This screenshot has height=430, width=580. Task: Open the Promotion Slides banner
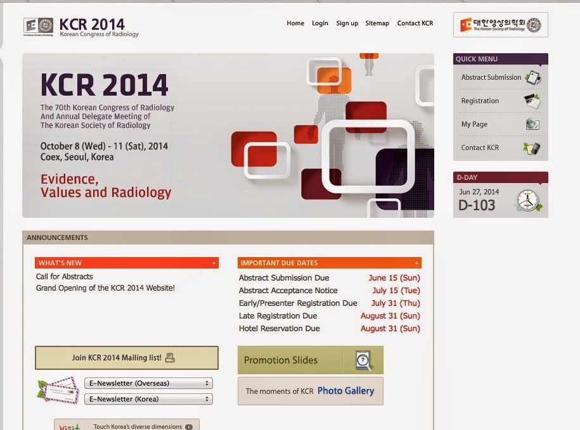pos(311,360)
